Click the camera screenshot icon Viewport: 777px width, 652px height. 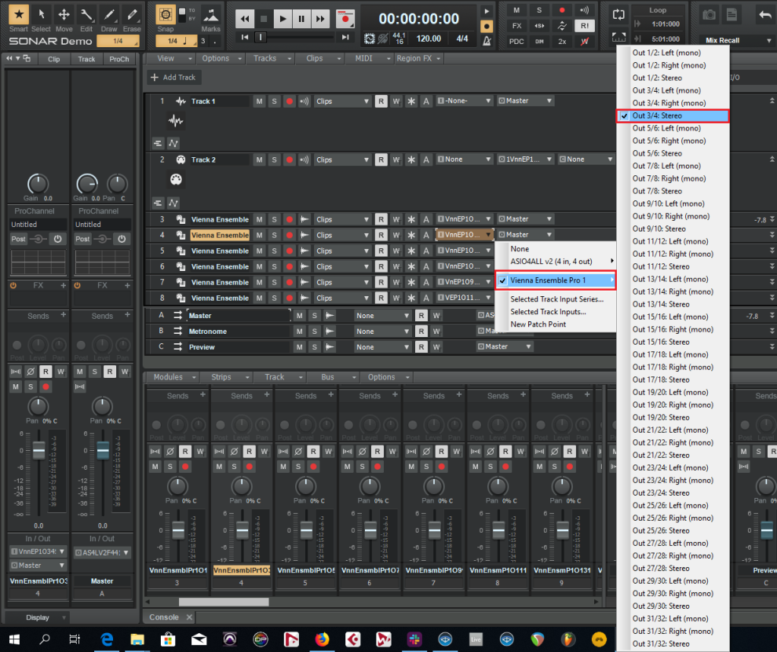click(x=710, y=15)
